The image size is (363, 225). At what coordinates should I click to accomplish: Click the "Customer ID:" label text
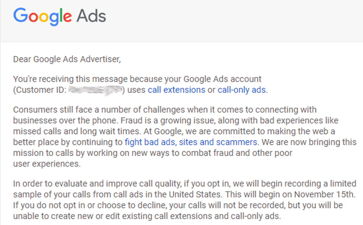click(x=41, y=90)
